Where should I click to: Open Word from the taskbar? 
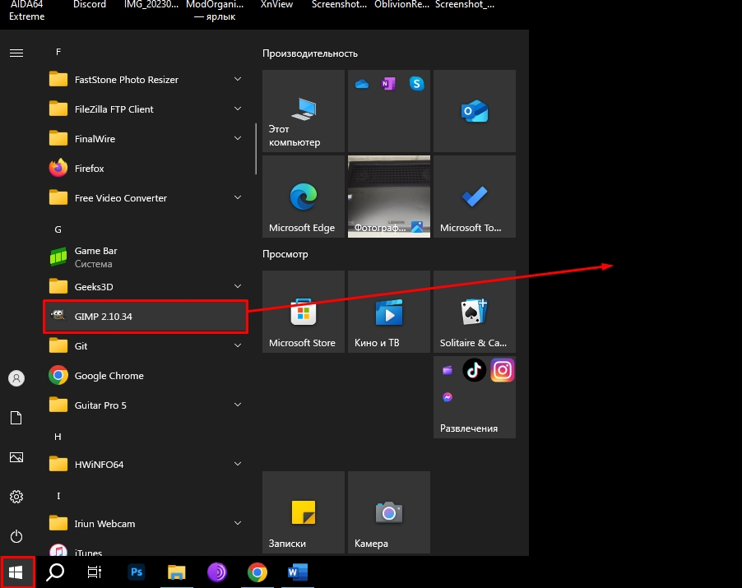point(298,572)
